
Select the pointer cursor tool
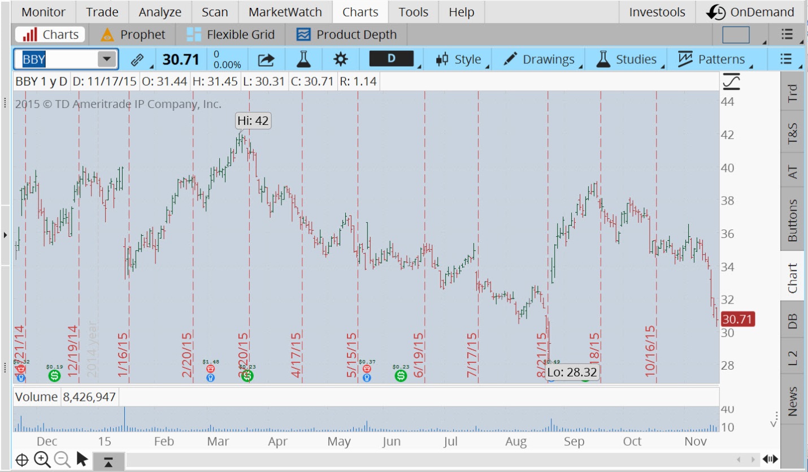click(82, 459)
